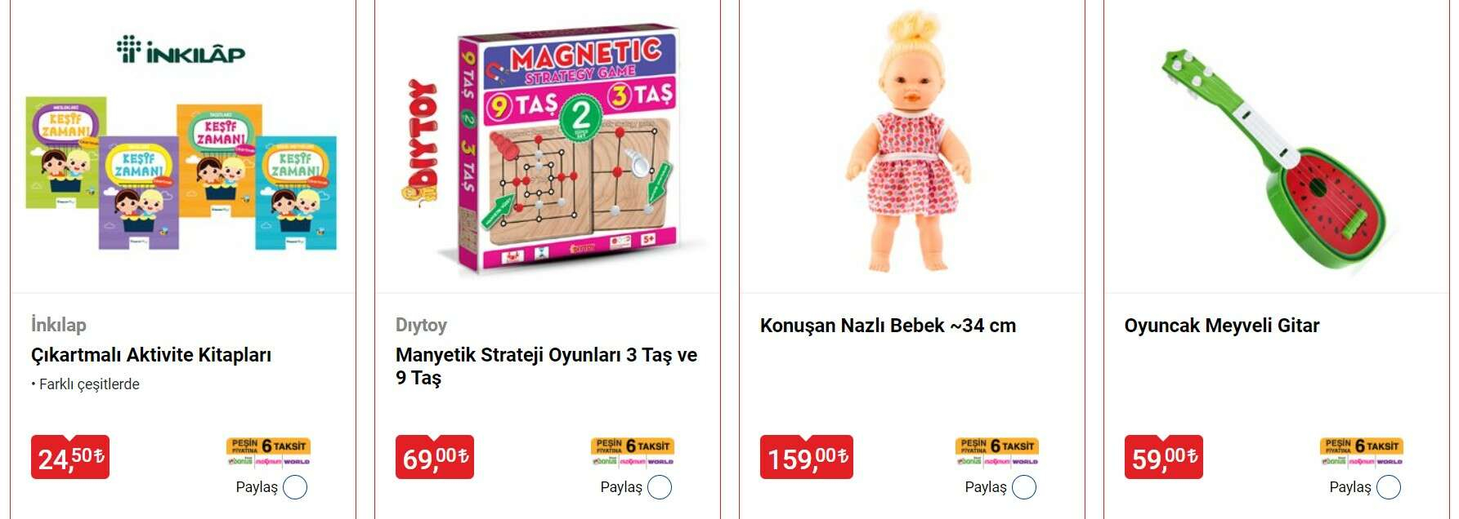Click the Magnetic Strategy Game box image
The image size is (1459, 519).
tap(553, 148)
